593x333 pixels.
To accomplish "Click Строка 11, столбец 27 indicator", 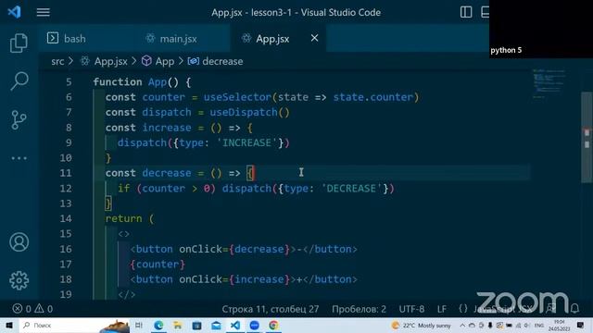I will coord(270,309).
